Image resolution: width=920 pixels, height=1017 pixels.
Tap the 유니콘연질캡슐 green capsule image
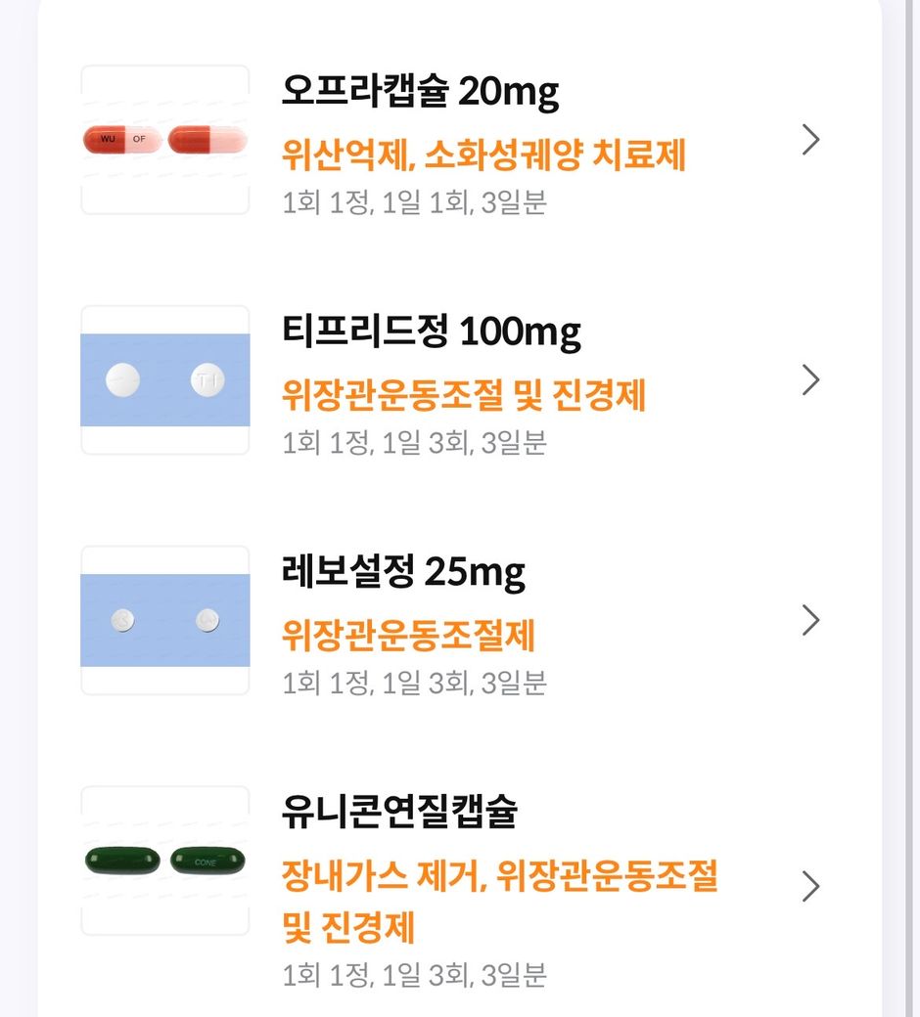(x=165, y=861)
